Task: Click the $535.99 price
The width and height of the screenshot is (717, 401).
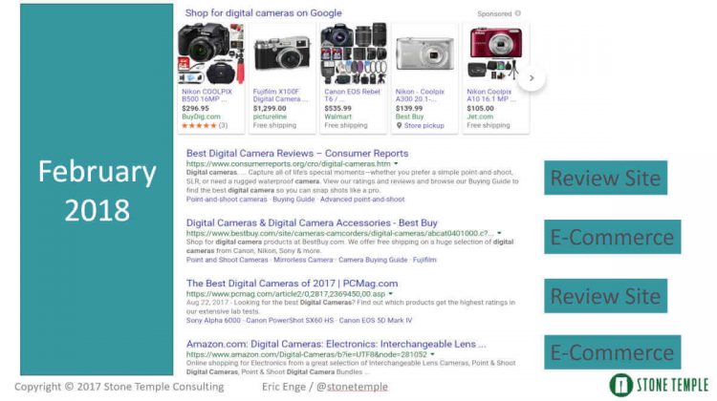Action: coord(337,109)
